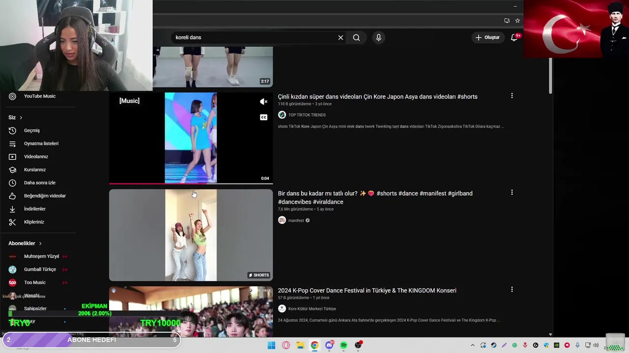629x353 pixels.
Task: Click microphone icon in system tray
Action: point(577,345)
